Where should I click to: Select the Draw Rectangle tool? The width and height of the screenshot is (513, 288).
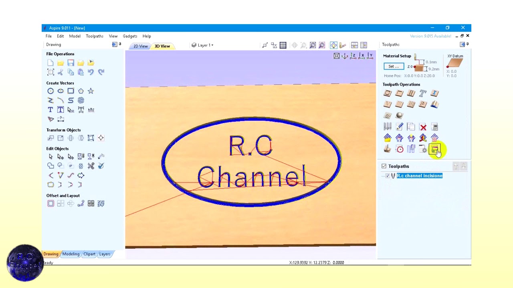click(71, 91)
